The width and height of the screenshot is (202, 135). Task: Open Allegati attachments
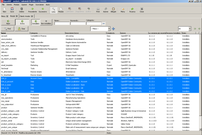(x=113, y=10)
